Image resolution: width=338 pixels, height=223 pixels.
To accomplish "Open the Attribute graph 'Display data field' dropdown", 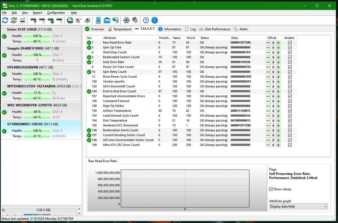I will pos(298,207).
